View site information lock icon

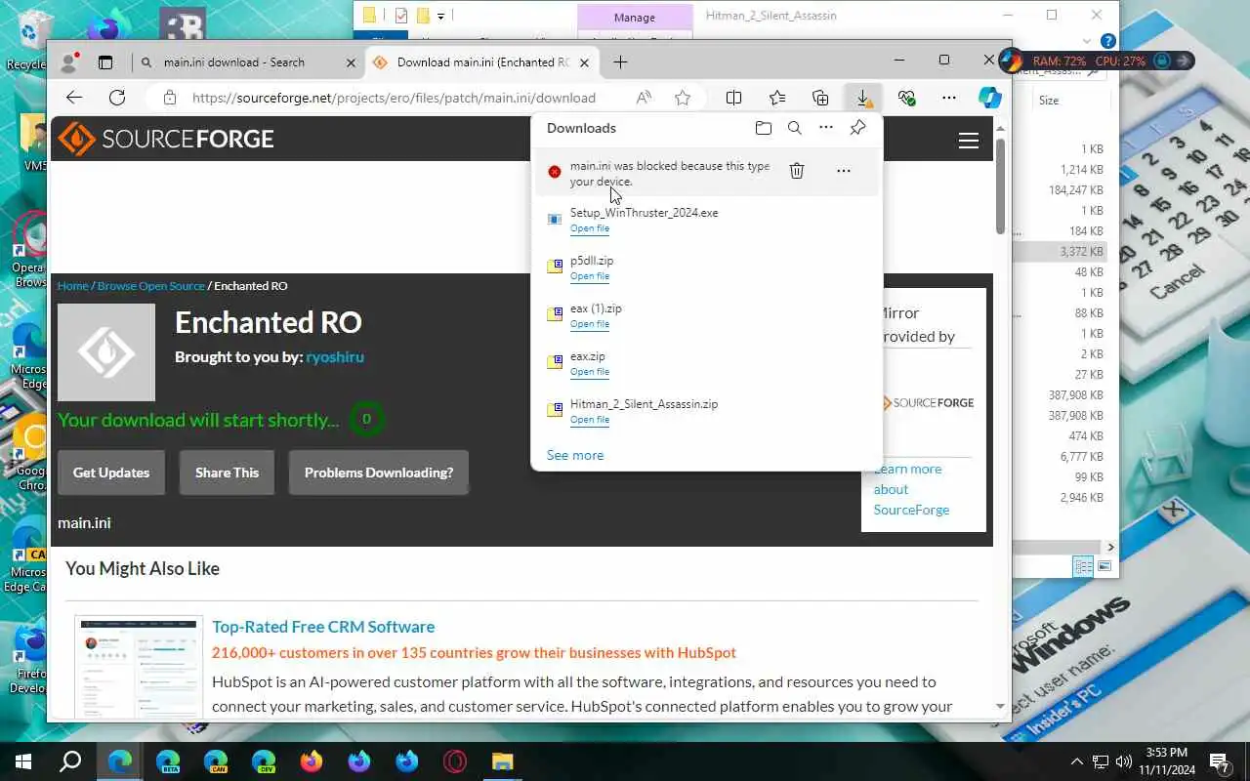170,98
